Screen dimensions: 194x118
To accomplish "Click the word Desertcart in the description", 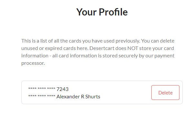I will click(102, 48).
